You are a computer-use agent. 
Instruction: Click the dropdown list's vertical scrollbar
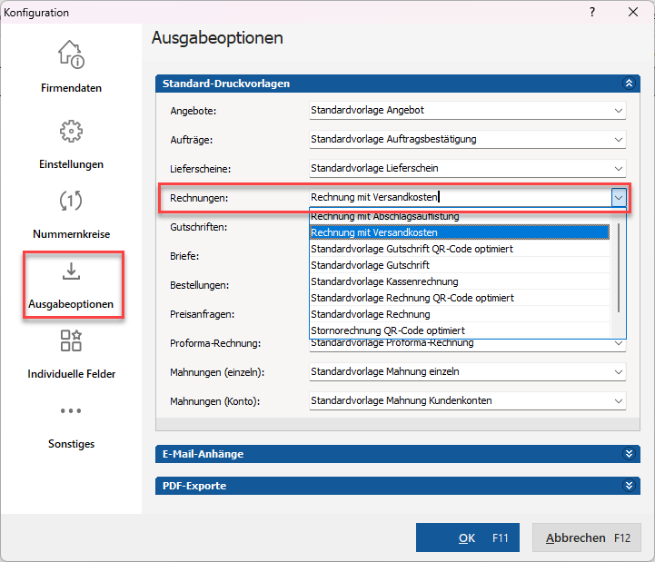pyautogui.click(x=619, y=267)
